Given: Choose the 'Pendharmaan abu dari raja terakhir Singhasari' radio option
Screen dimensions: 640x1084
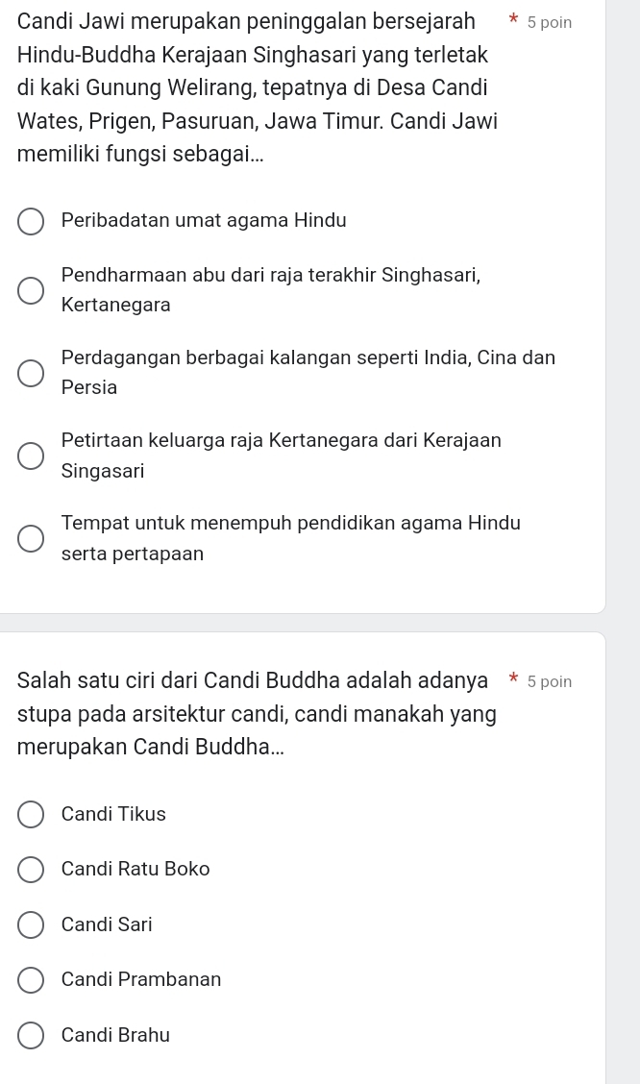Looking at the screenshot, I should pos(31,290).
